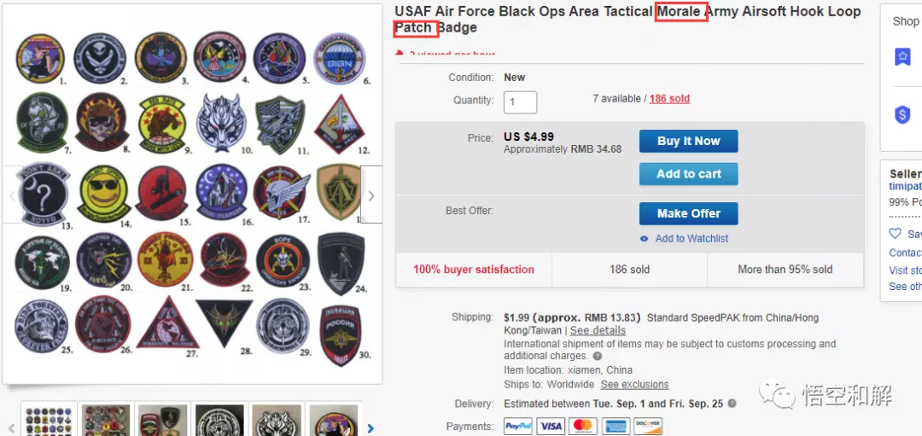Click the Make Offer button
Screen dimensions: 922x436
(x=688, y=213)
